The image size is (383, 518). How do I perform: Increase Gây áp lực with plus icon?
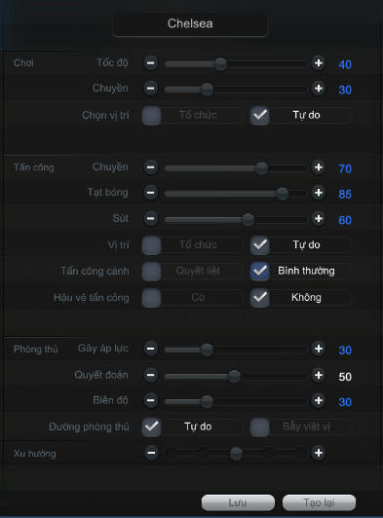tap(318, 349)
